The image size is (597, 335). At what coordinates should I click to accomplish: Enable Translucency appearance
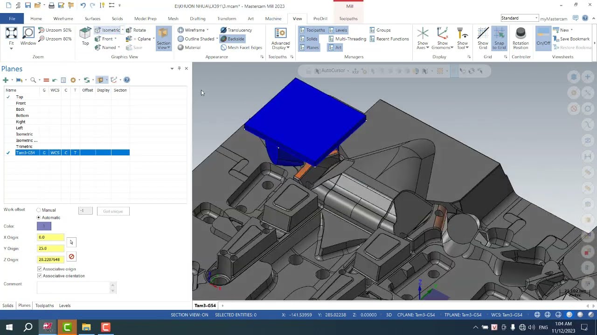[236, 30]
